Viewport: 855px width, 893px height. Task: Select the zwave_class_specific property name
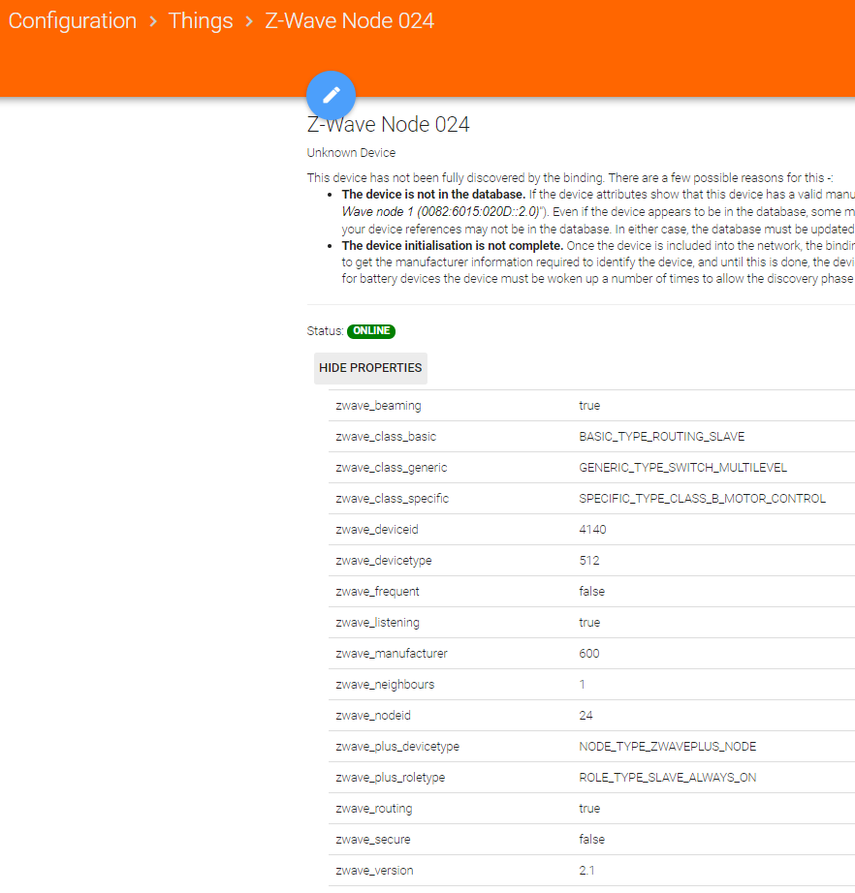(x=393, y=499)
